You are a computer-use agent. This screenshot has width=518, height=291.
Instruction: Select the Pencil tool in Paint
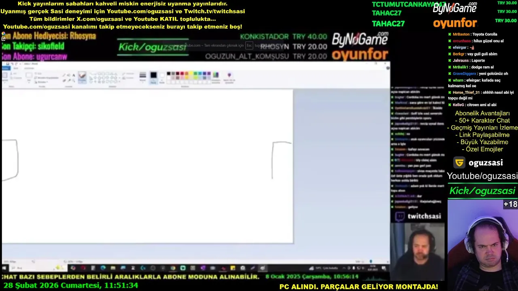(x=64, y=75)
